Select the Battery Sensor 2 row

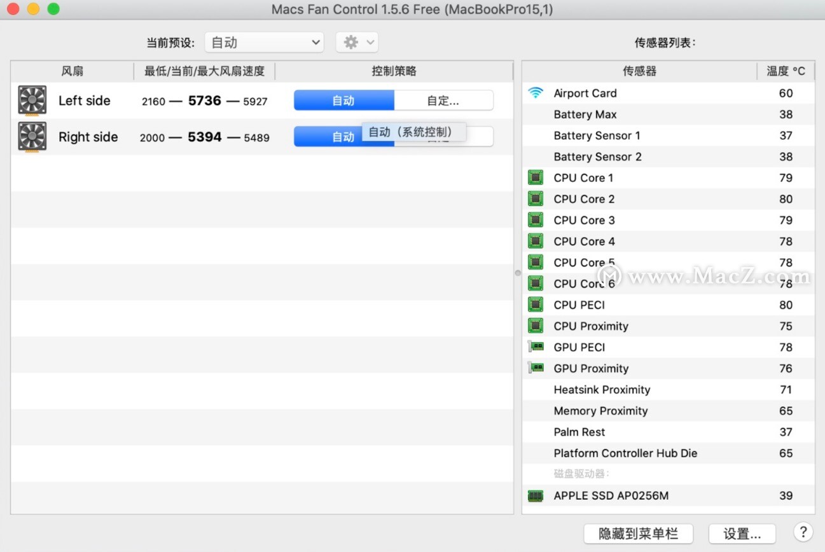[669, 156]
